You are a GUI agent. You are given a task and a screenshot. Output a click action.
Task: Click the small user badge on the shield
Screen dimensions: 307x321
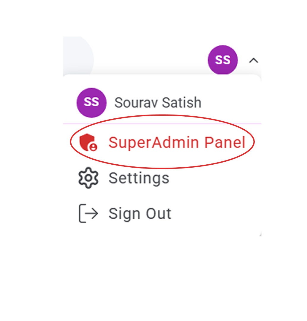[x=94, y=147]
